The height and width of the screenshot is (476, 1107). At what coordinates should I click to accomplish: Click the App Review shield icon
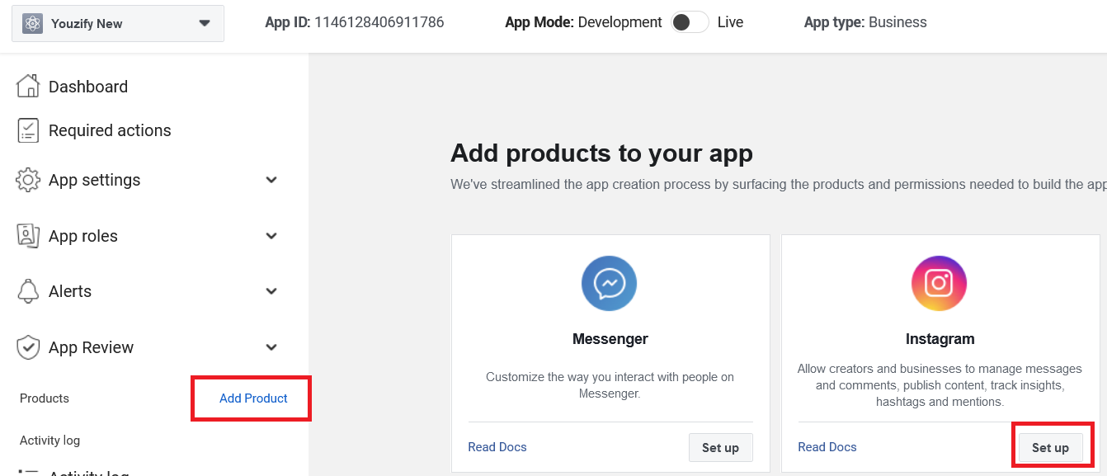pos(28,347)
